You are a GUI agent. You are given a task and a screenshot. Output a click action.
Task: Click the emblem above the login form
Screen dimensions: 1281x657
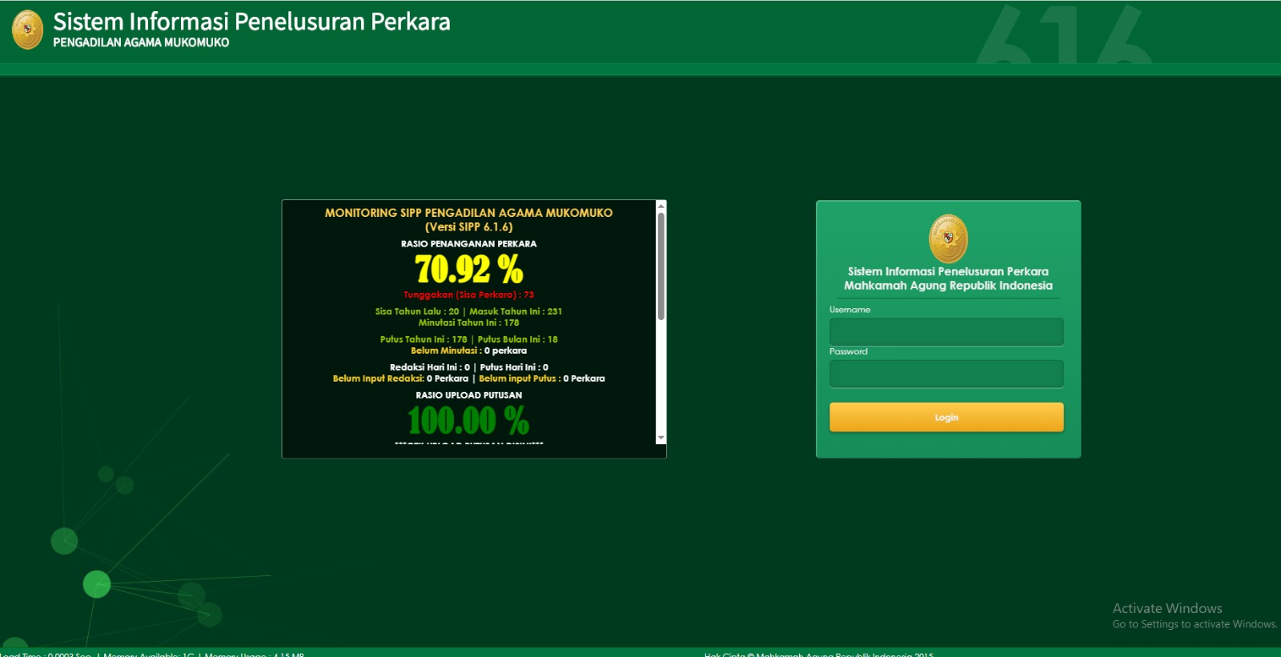948,238
